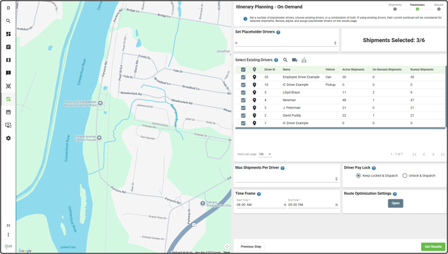Open Start Time clock picker
This screenshot has width=448, height=254.
[285, 205]
